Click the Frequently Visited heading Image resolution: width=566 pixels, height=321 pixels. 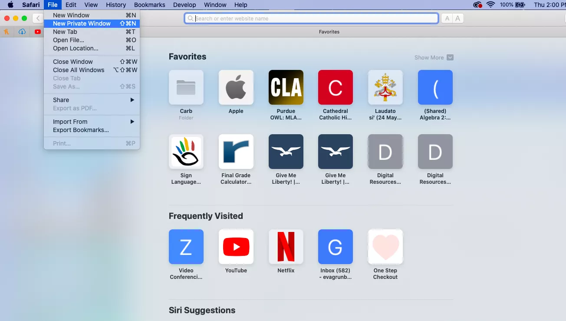click(206, 216)
